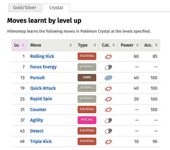Sort table by Type column header
170x150 pixels.
pos(87,45)
